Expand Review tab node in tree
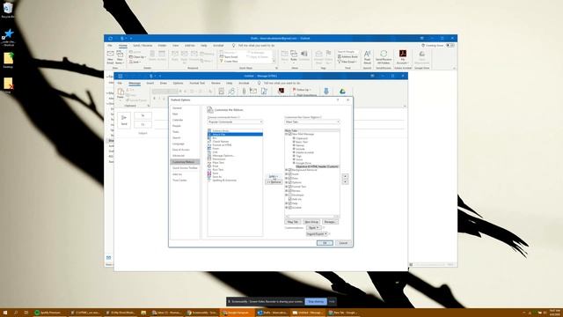The height and width of the screenshot is (317, 563). 287,191
